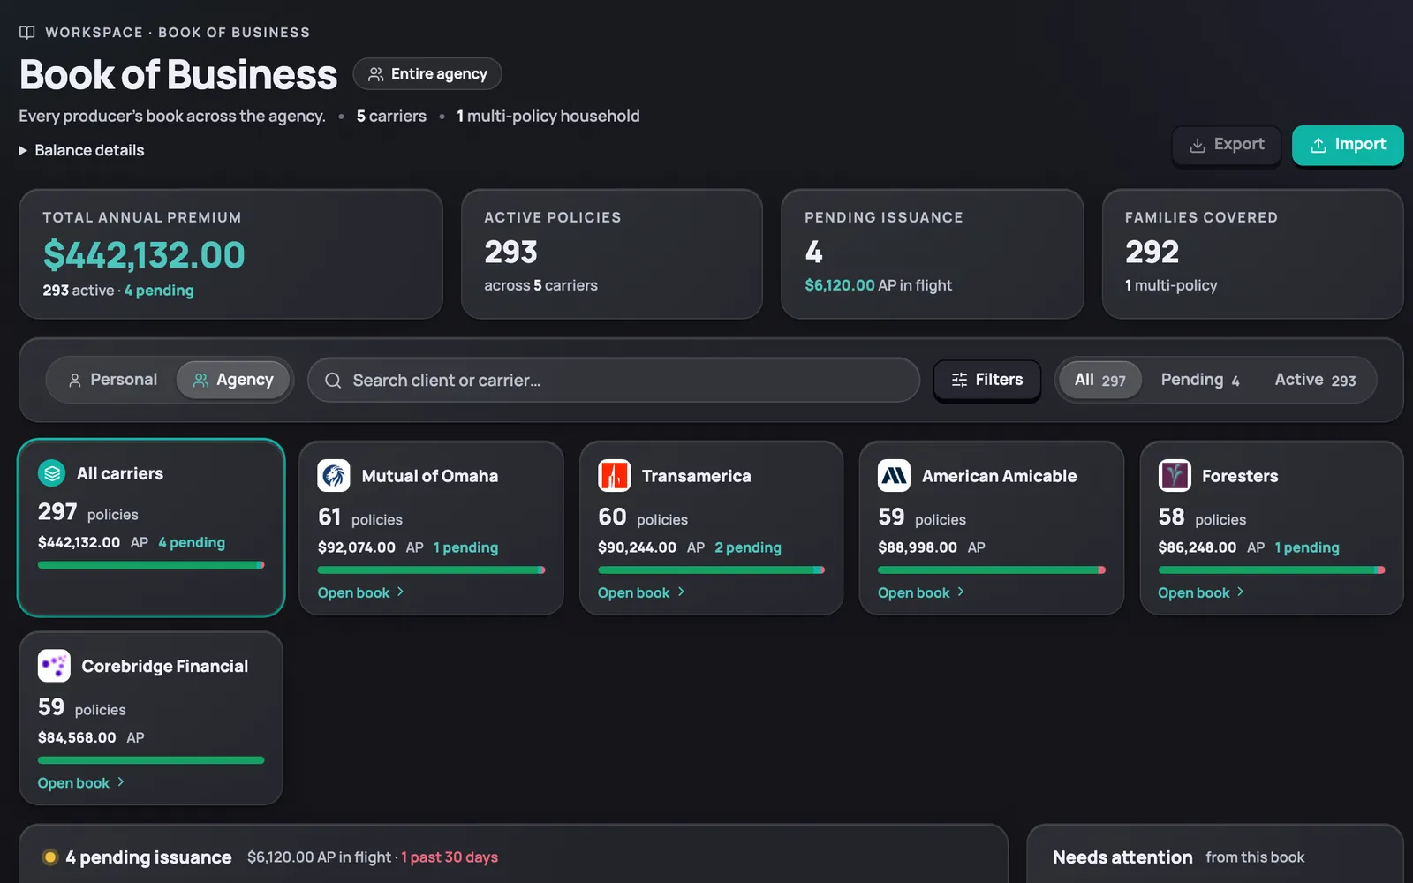Image resolution: width=1413 pixels, height=883 pixels.
Task: Open book for American Amicable
Action: click(921, 592)
